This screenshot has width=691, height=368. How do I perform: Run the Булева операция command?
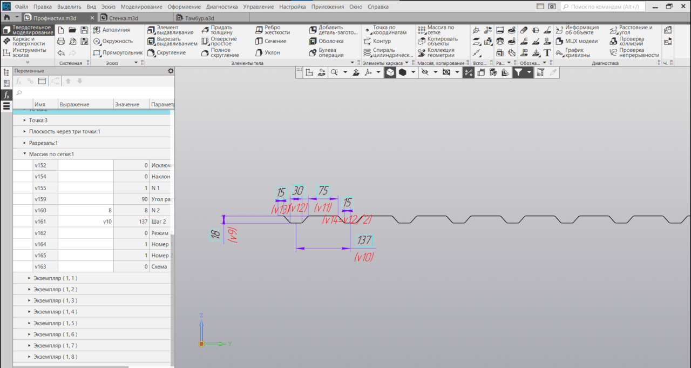coord(327,52)
